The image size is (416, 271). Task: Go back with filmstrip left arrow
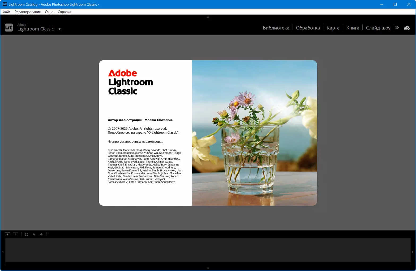(34, 234)
